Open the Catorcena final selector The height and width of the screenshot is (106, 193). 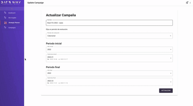pyautogui.click(x=109, y=82)
